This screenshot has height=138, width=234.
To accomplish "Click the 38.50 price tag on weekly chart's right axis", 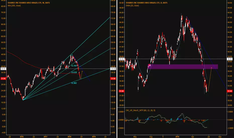I will 113,69.
